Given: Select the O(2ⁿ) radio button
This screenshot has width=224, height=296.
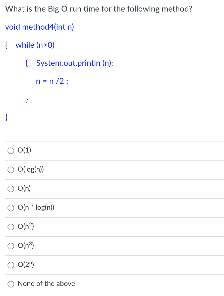Looking at the screenshot, I should pyautogui.click(x=11, y=265).
